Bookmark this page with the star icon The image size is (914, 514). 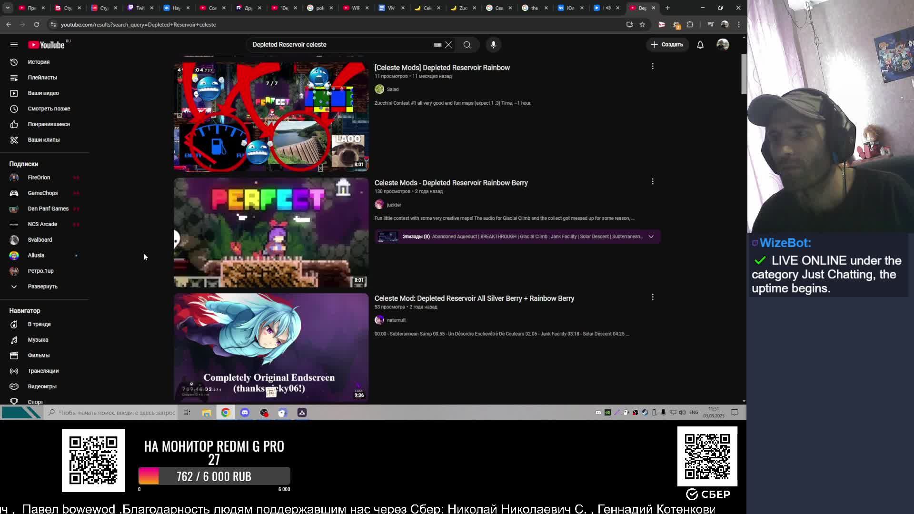click(642, 24)
